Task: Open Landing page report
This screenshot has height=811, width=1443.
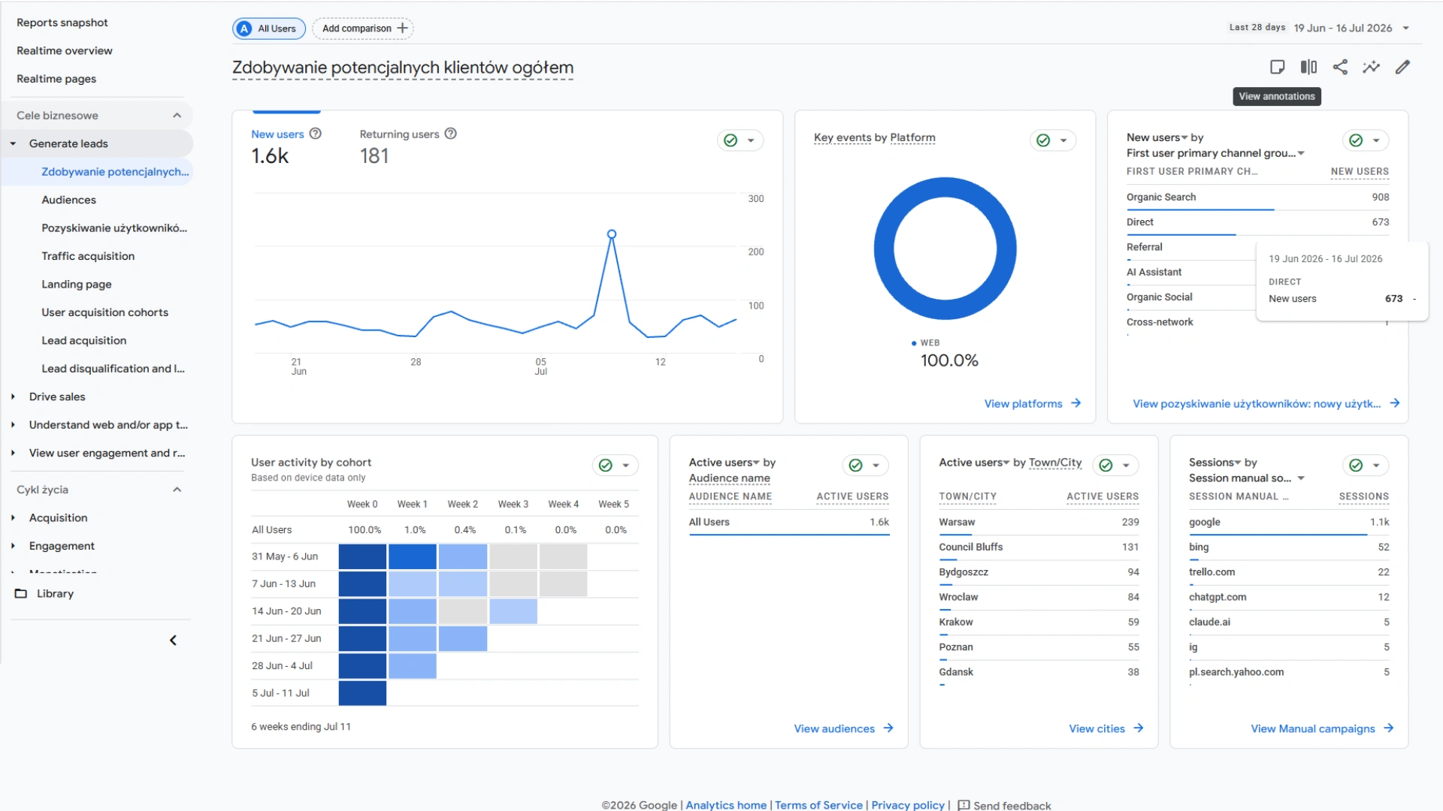Action: 77,284
